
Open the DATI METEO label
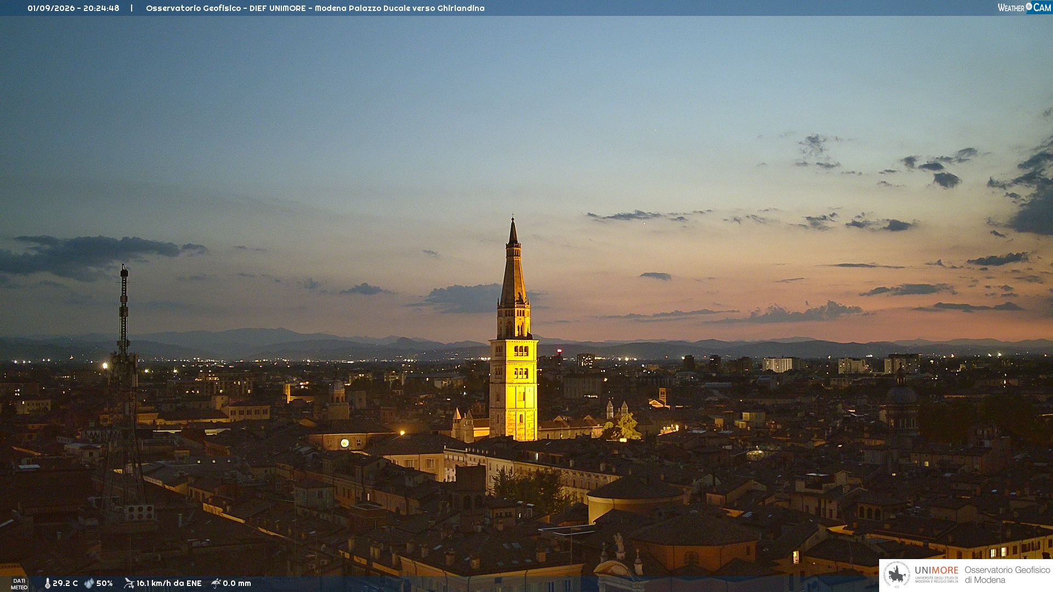click(19, 584)
